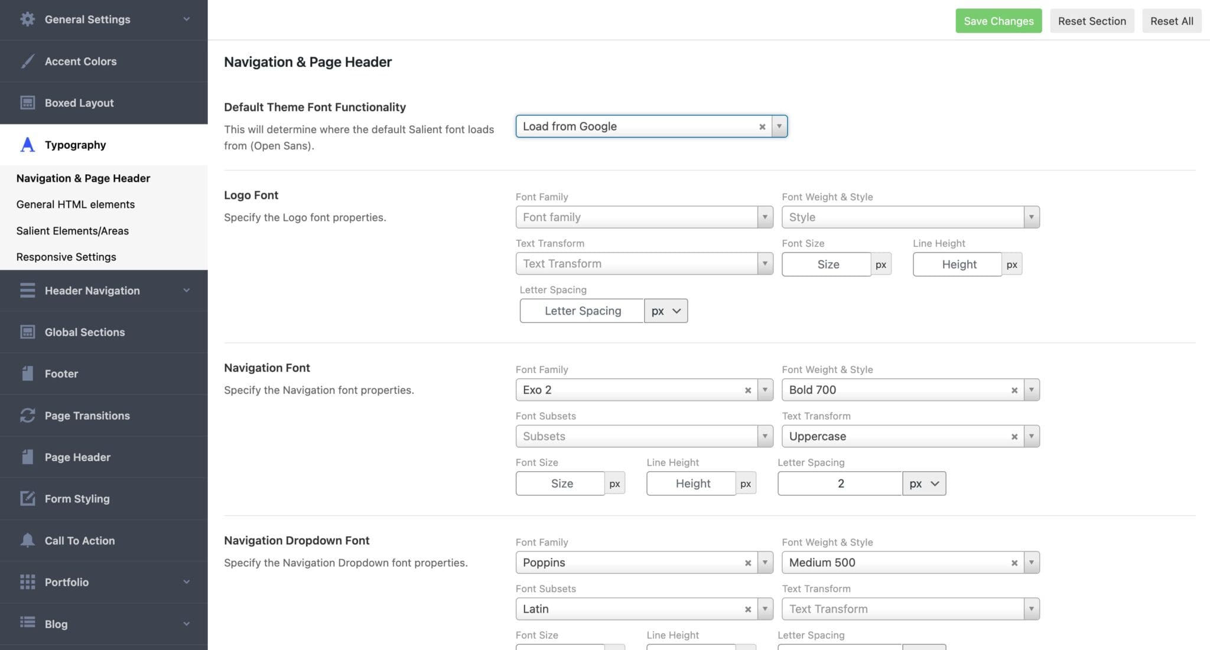The height and width of the screenshot is (650, 1210).
Task: Open the Responsive Settings section
Action: (66, 256)
